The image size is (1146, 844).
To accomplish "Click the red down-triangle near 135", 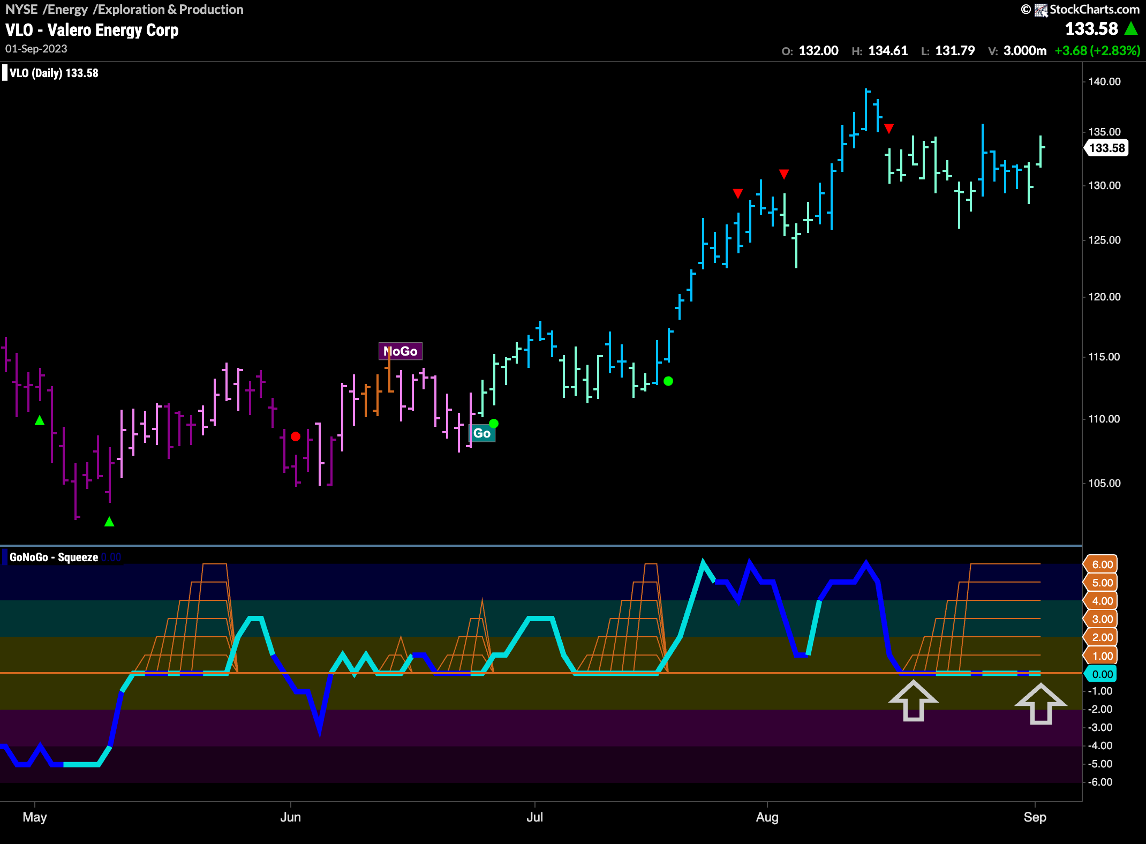I will click(889, 129).
